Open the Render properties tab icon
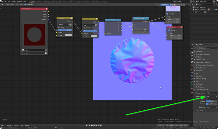This screenshot has width=218, height=129. (x=192, y=52)
